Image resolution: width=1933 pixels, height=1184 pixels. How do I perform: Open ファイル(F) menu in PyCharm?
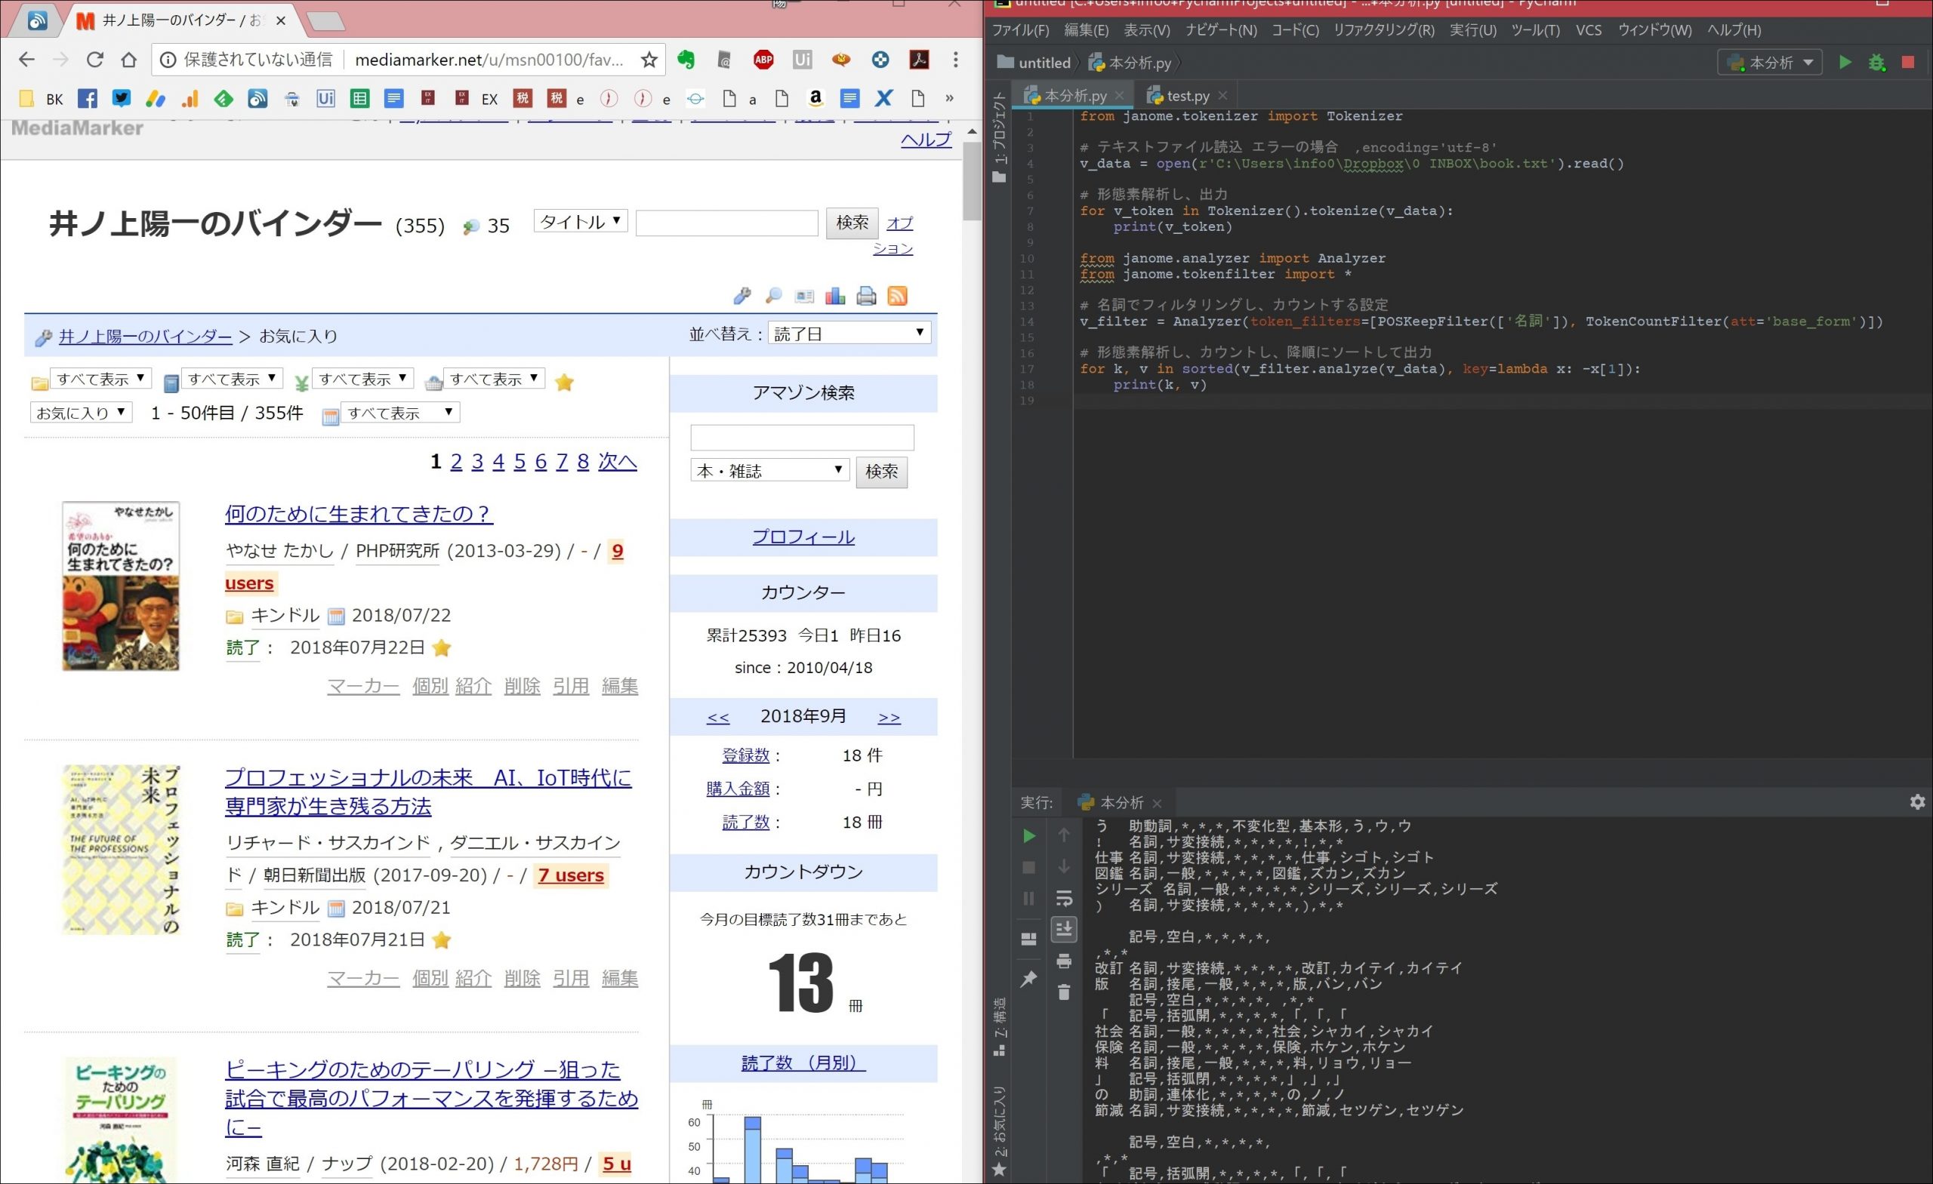(1020, 29)
